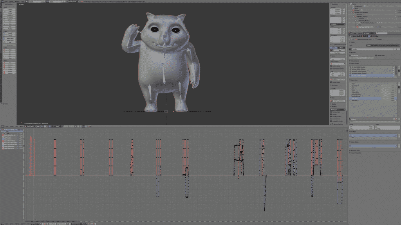Add a UV Sphere mesh

[x=10, y=16]
